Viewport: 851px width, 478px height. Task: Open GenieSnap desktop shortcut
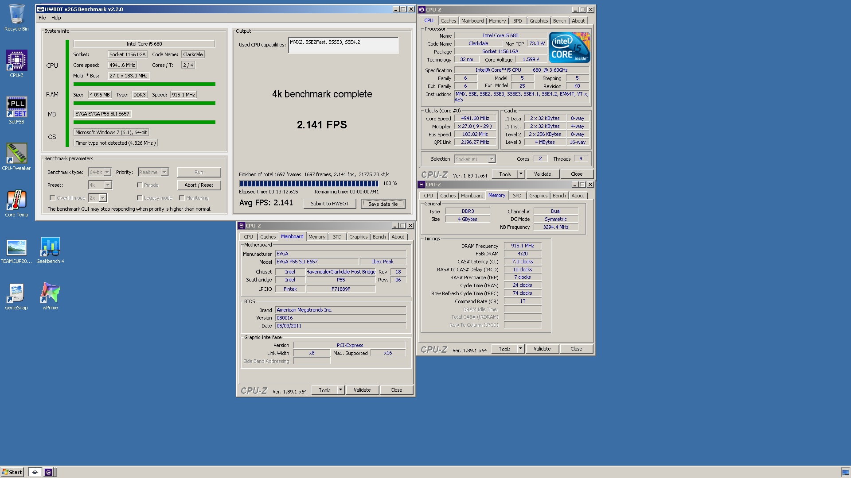click(16, 297)
